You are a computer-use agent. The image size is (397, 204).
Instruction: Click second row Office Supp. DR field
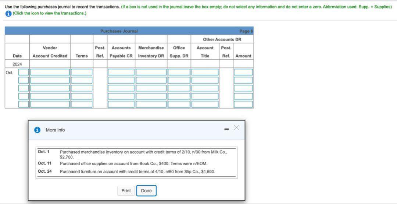coord(179,80)
